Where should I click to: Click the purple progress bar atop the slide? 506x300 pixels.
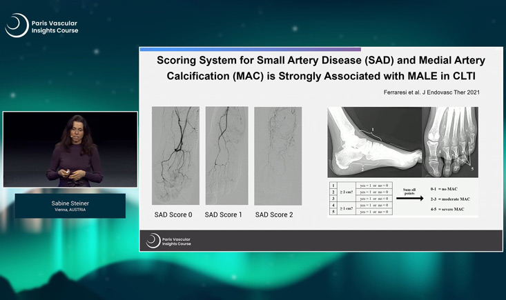[250, 50]
